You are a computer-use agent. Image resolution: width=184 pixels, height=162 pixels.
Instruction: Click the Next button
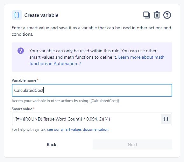point(132,144)
